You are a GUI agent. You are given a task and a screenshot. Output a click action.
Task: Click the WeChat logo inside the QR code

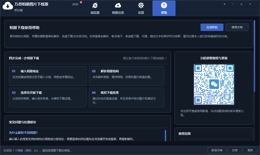(214, 84)
